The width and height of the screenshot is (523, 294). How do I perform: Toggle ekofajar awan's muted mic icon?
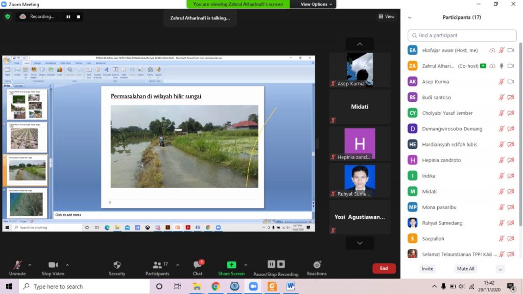coord(501,50)
